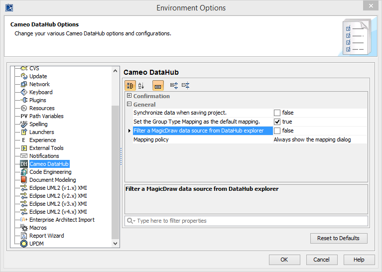Click the Macros gear icon
The height and width of the screenshot is (272, 382).
tap(24, 228)
